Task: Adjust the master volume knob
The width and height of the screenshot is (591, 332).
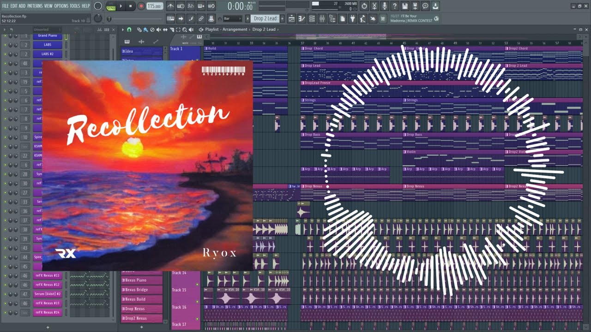Action: [x=98, y=6]
